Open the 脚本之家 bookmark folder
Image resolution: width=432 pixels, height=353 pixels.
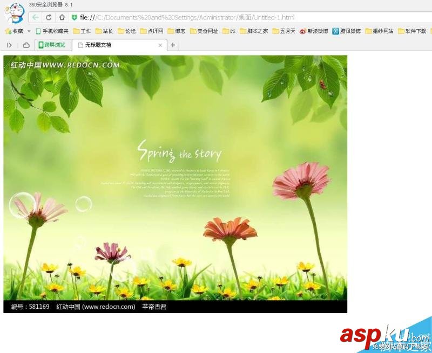tap(253, 31)
